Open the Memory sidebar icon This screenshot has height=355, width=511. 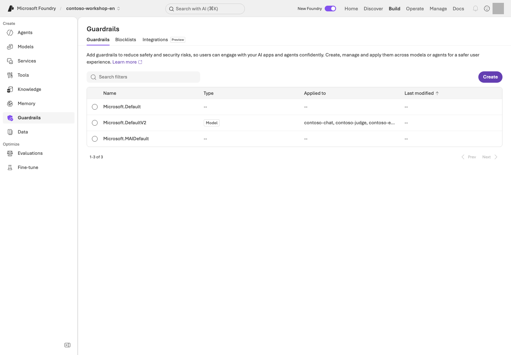pos(10,104)
